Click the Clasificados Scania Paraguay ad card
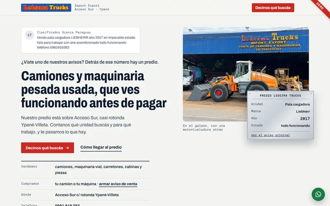The width and height of the screenshot is (330, 206). [x=80, y=40]
